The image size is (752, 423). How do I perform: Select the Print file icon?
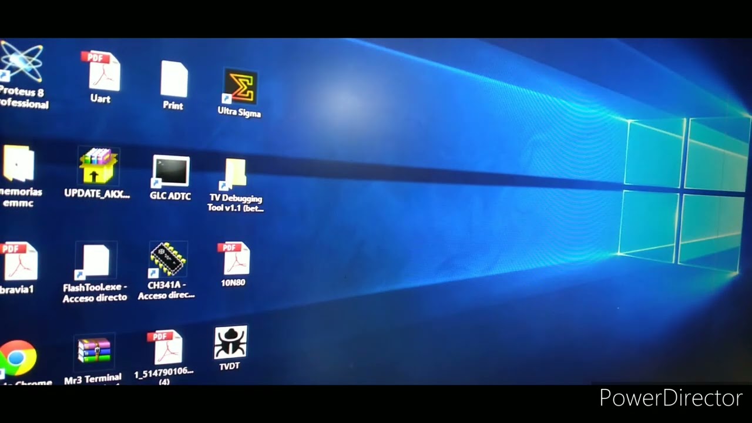[x=174, y=79]
